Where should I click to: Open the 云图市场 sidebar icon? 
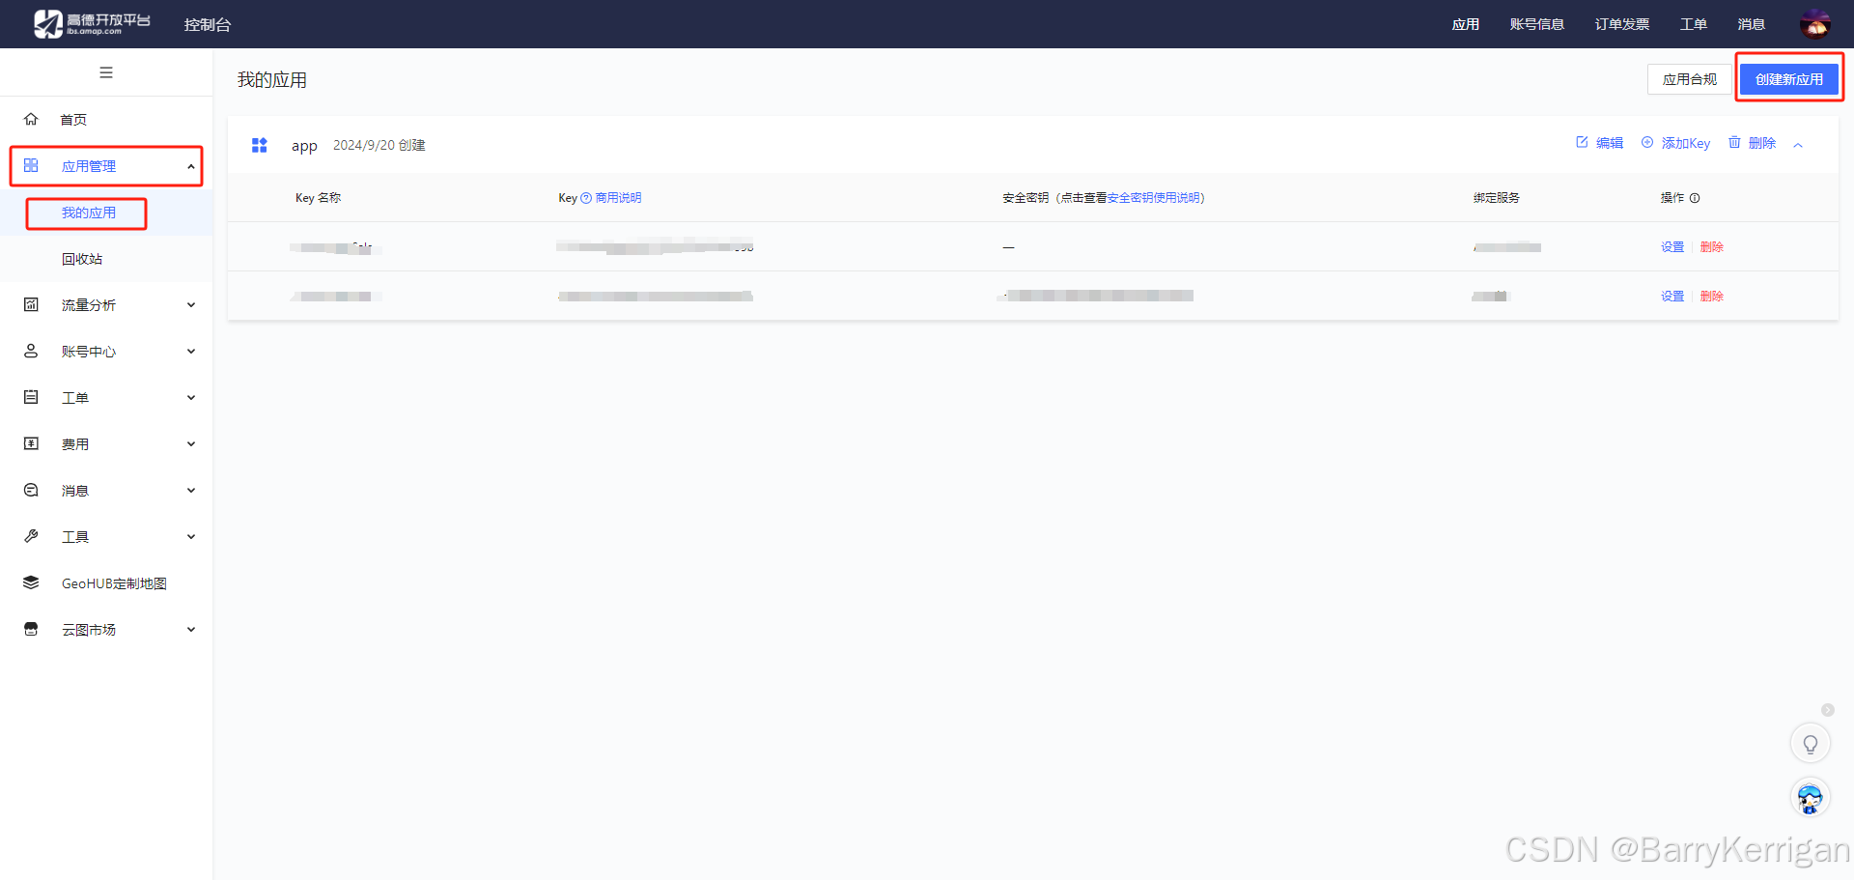coord(30,629)
